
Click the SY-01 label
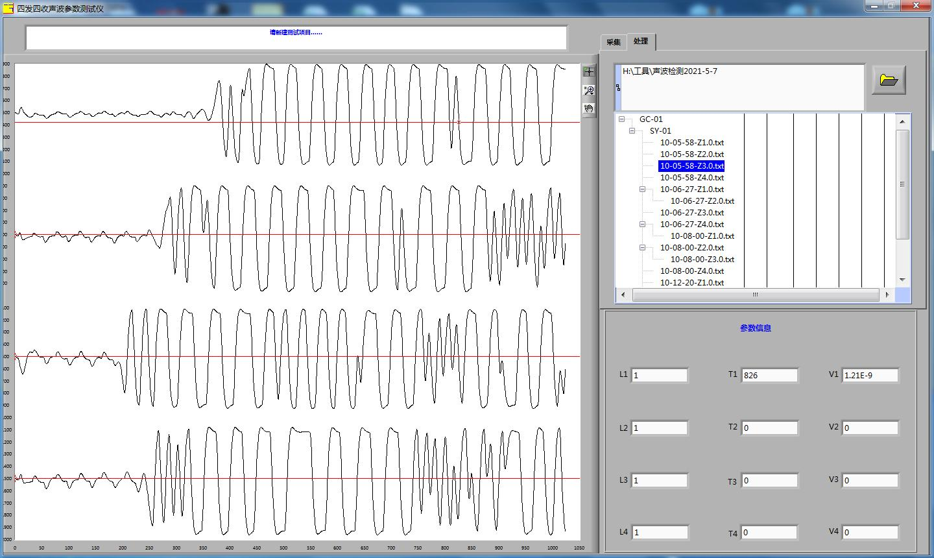660,131
